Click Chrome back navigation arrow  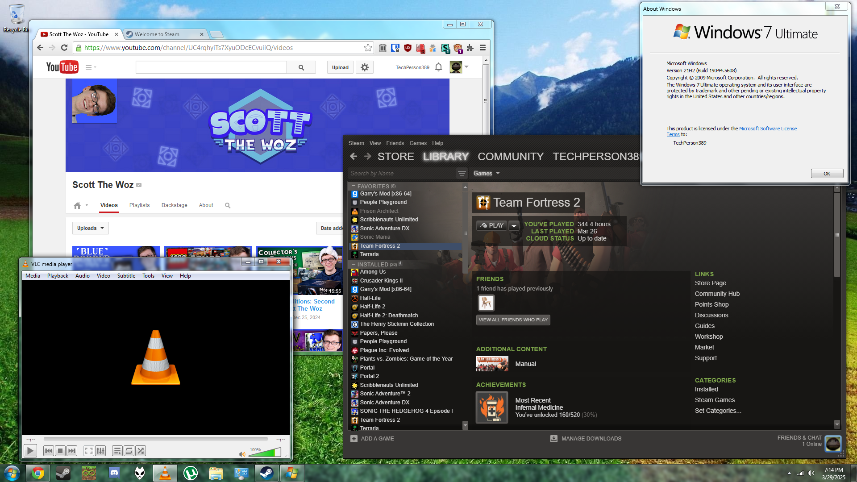[40, 48]
